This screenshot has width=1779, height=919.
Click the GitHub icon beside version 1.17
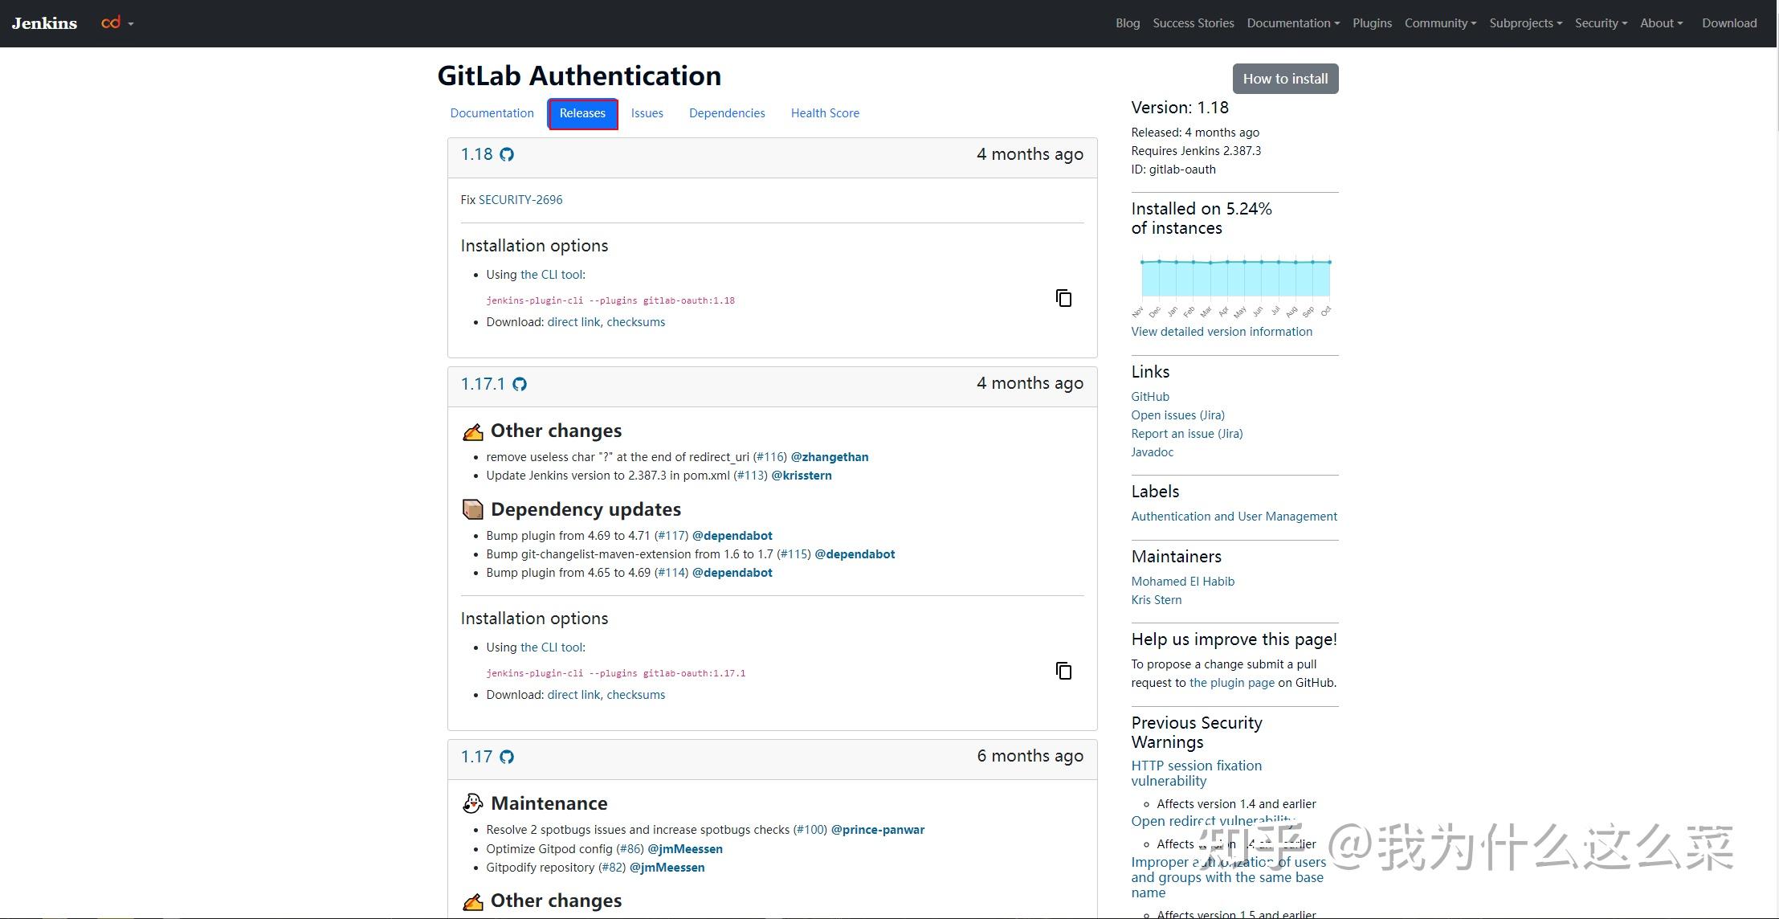point(507,757)
